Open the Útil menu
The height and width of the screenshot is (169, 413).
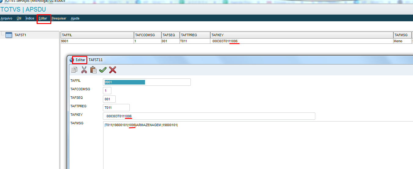(19, 18)
